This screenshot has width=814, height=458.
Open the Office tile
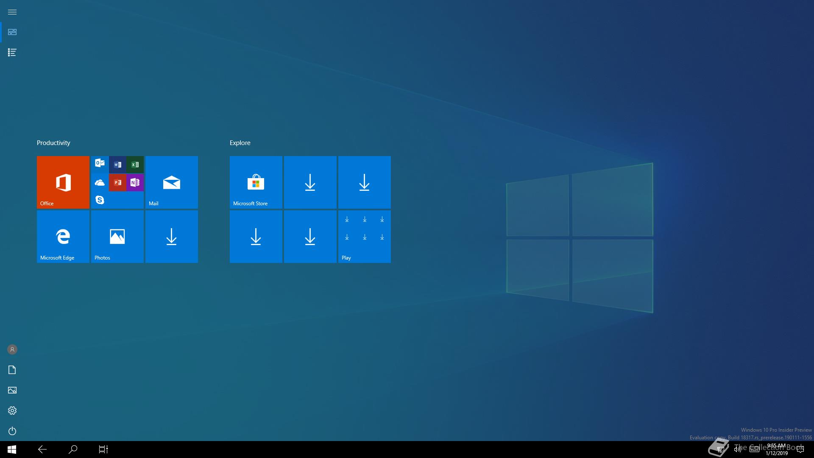pyautogui.click(x=63, y=182)
